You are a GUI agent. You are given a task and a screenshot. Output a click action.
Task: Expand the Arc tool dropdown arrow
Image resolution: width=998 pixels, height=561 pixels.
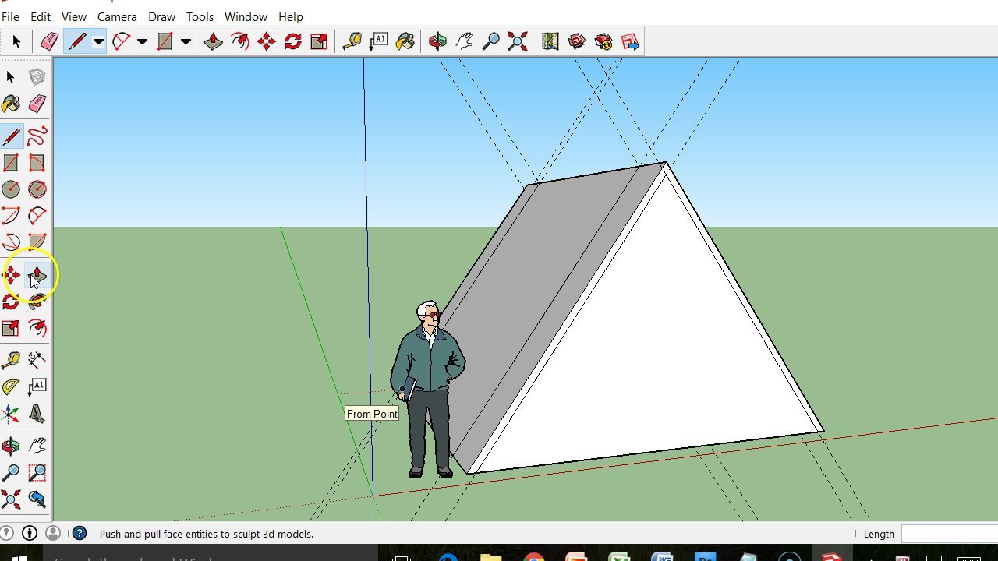point(142,42)
